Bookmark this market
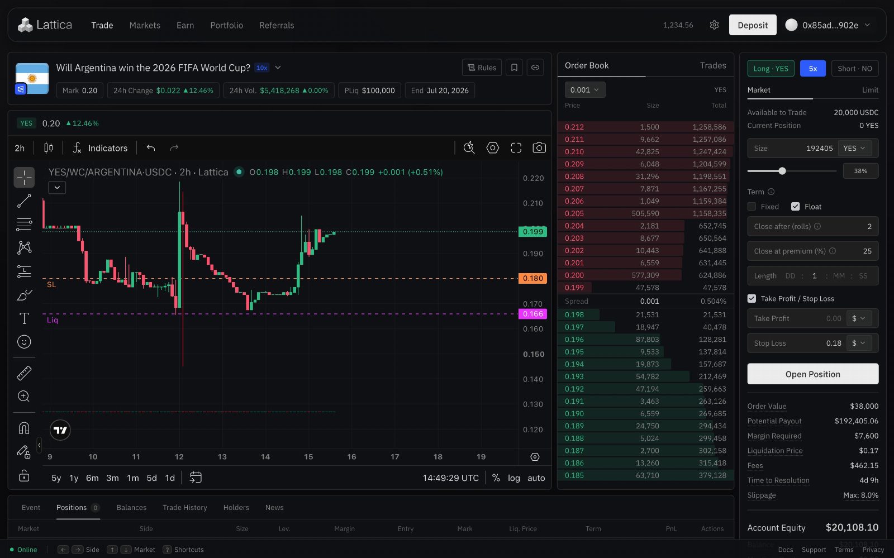The image size is (894, 558). (515, 68)
